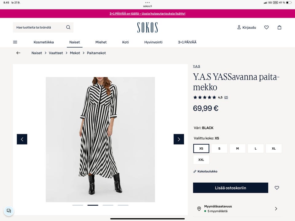Viewport: 295px width, 221px height.
Task: Go back with the breadcrumb arrow
Action: click(x=18, y=53)
